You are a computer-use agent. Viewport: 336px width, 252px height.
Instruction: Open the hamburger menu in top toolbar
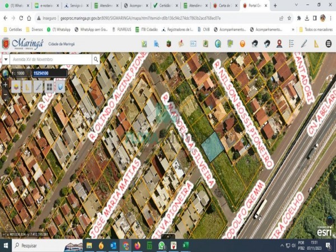coord(329,43)
